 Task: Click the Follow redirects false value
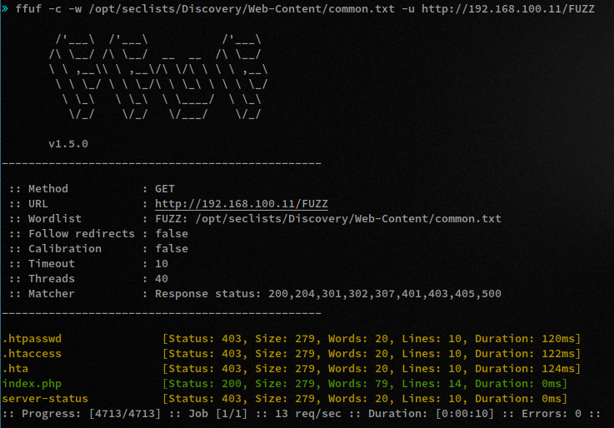pos(172,234)
